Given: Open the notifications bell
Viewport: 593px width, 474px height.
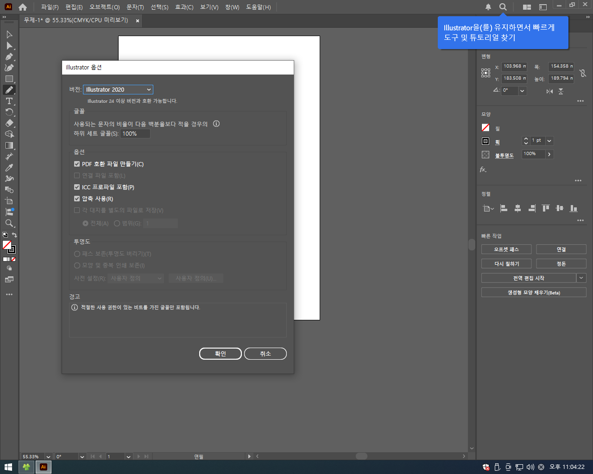Looking at the screenshot, I should [x=488, y=7].
